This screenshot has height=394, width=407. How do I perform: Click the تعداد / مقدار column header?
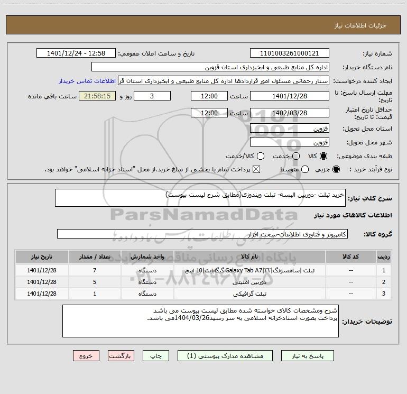pos(95,257)
